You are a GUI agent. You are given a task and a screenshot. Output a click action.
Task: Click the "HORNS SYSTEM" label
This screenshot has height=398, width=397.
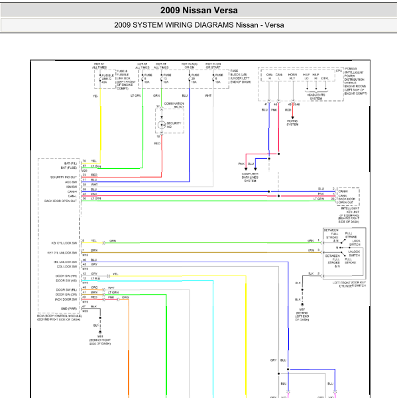click(x=292, y=123)
